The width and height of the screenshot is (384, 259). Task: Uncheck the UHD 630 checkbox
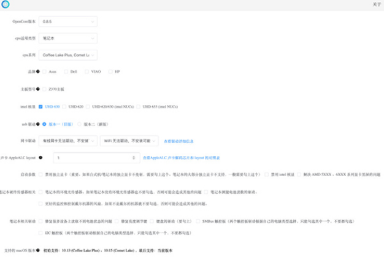(x=40, y=107)
